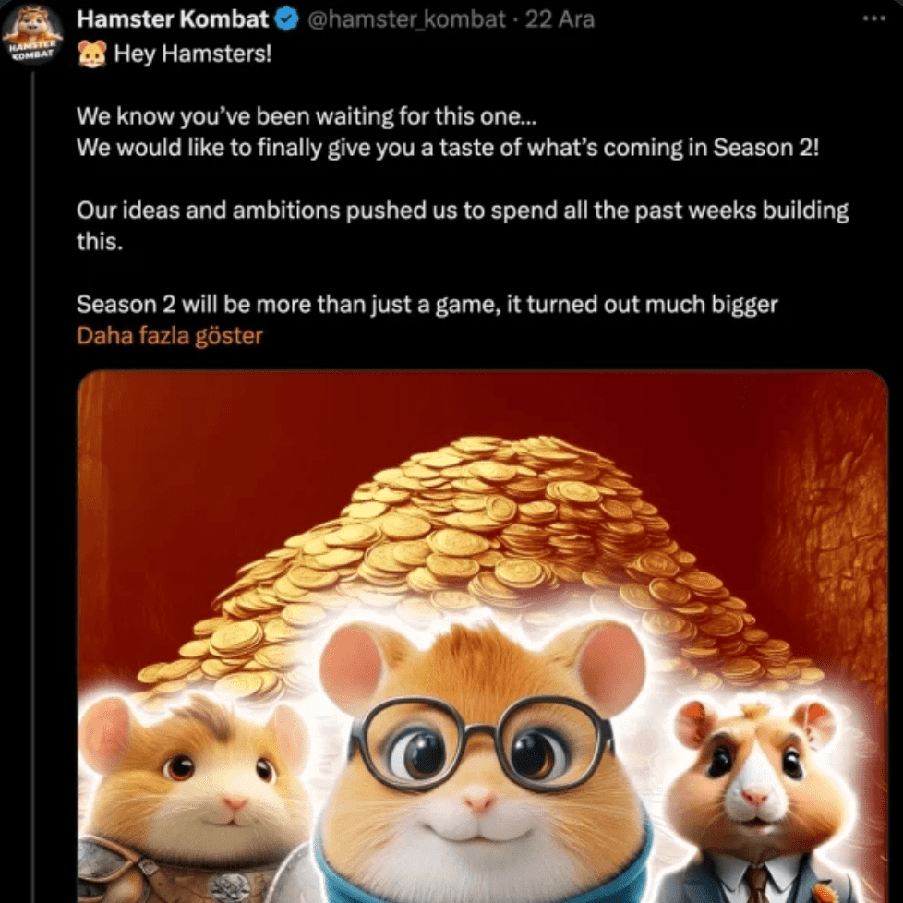Viewport: 903px width, 903px height.
Task: Open the attached tweet image
Action: click(x=483, y=636)
